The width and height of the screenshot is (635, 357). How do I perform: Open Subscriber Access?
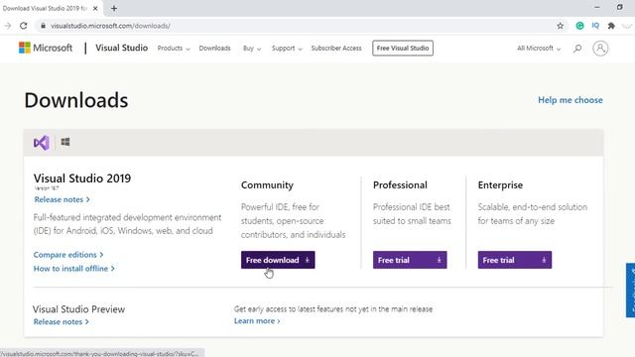[336, 49]
